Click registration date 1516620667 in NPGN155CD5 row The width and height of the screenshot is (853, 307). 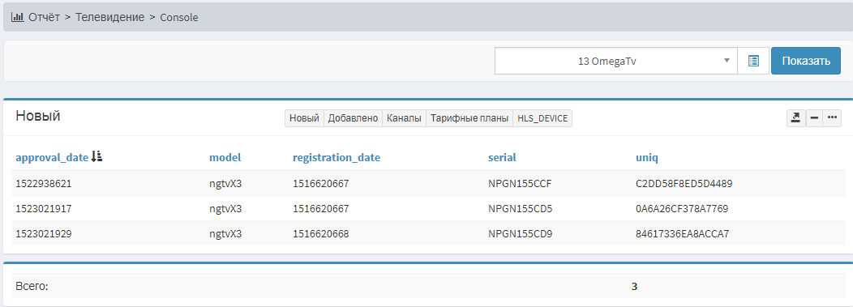(x=320, y=209)
